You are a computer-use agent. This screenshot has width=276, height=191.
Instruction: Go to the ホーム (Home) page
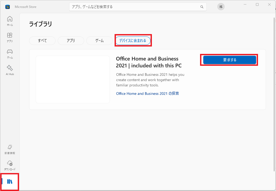click(10, 21)
